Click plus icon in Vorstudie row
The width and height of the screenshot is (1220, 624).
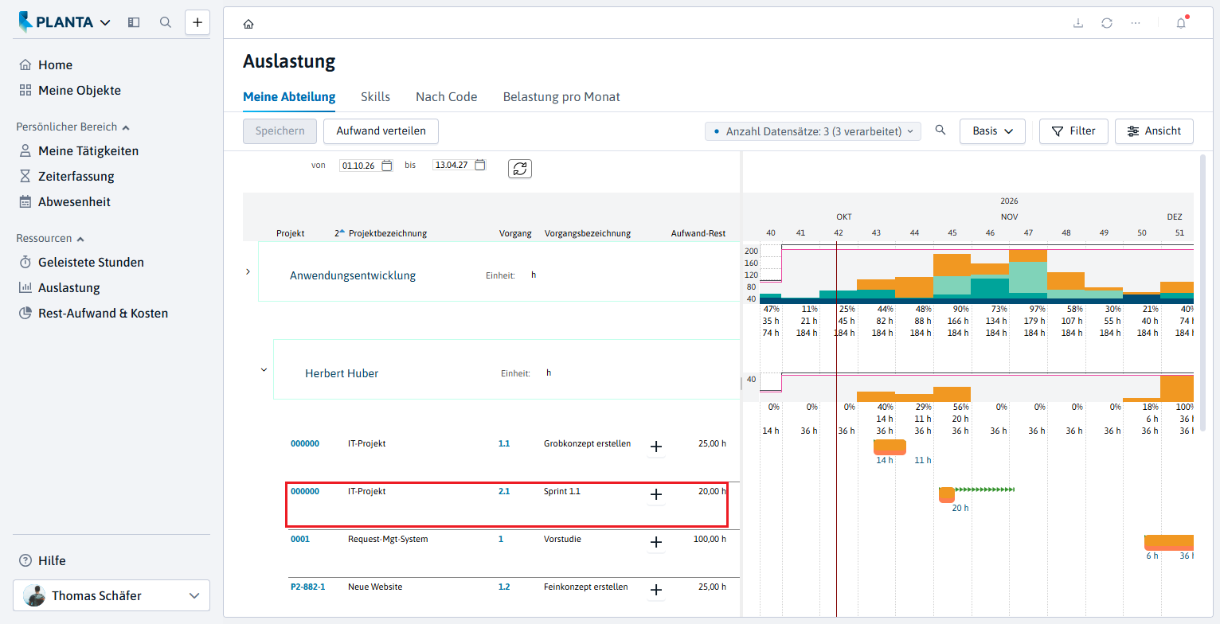click(656, 542)
